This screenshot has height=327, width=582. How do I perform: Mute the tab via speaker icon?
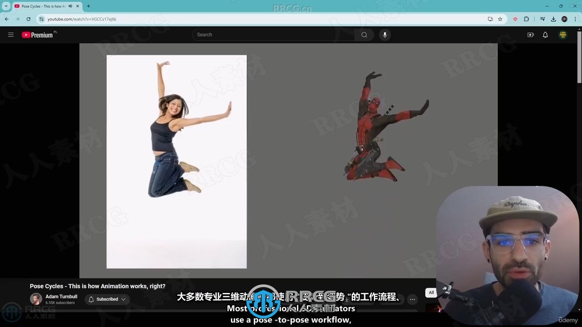[70, 6]
